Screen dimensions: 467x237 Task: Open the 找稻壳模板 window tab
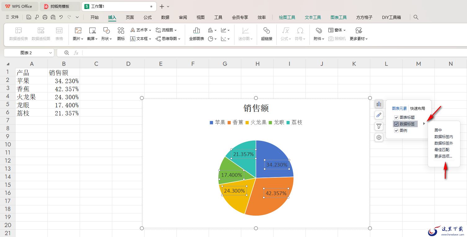(x=60, y=7)
